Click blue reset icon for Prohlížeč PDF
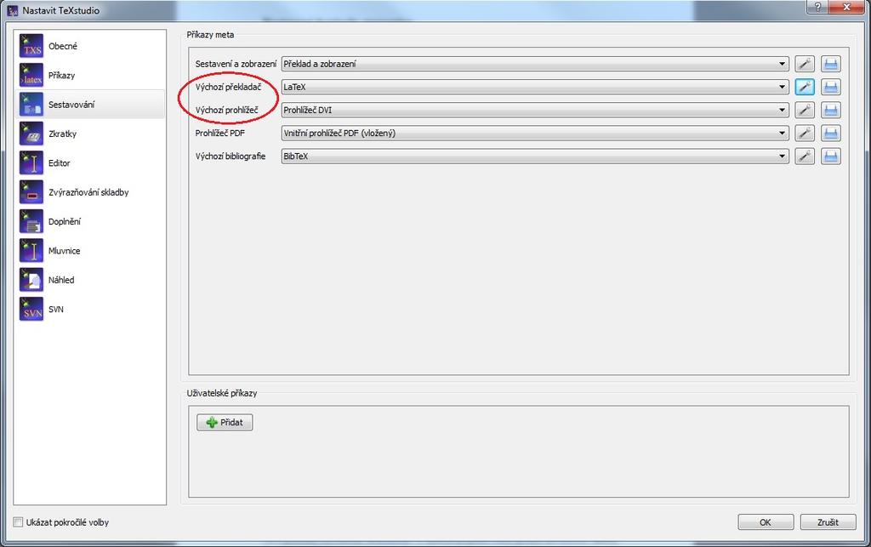Screen dimensions: 871x547 coord(831,134)
